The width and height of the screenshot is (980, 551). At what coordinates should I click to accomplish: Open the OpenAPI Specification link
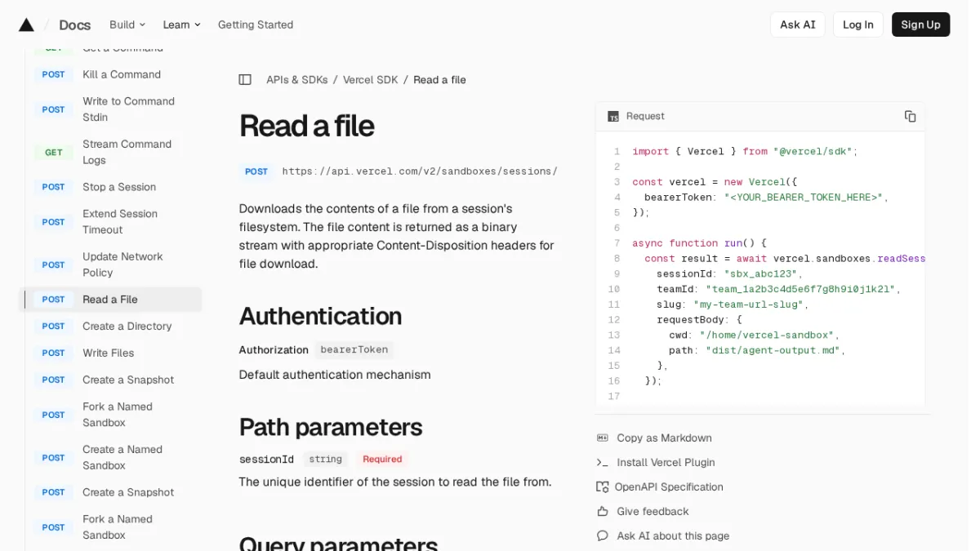click(669, 487)
